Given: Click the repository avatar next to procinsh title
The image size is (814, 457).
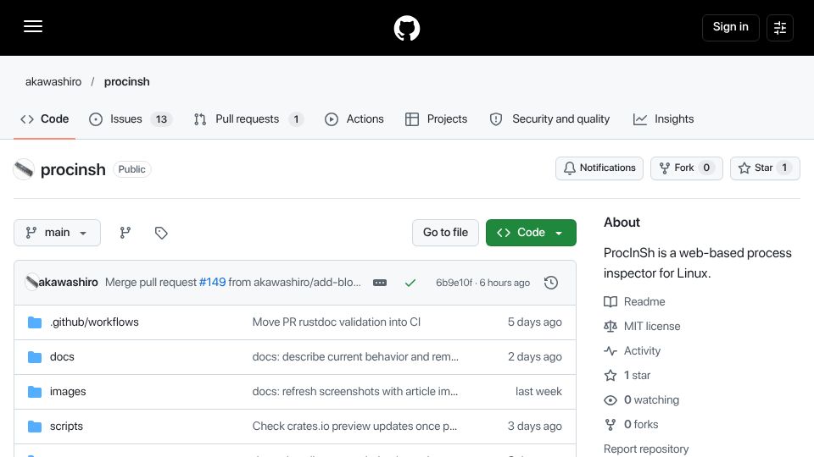Looking at the screenshot, I should tap(24, 169).
